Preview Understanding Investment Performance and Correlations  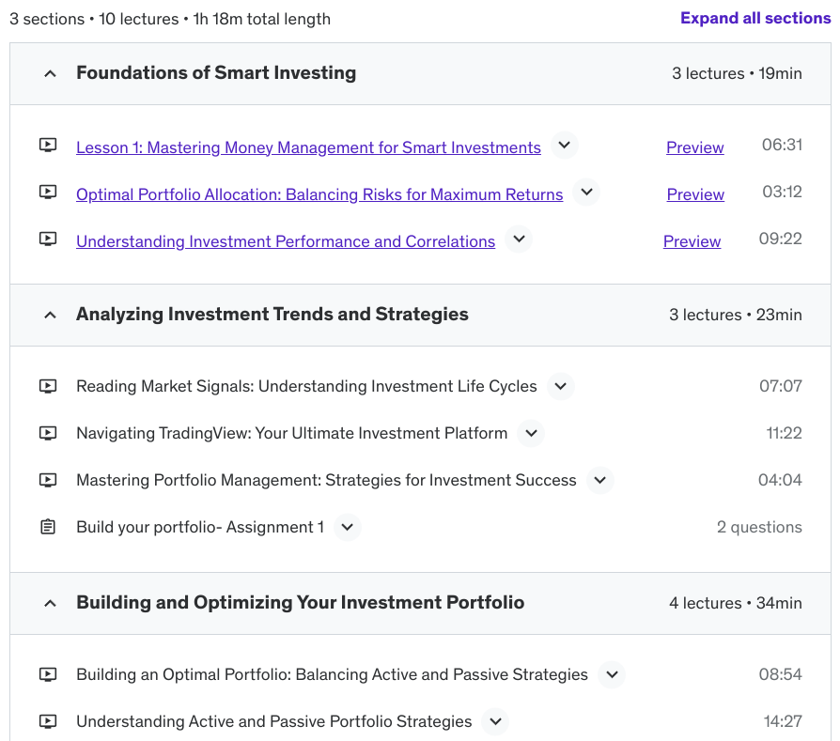tap(692, 241)
